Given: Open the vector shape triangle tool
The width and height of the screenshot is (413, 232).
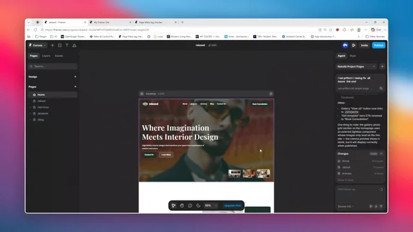Looking at the screenshot, I should coord(74,45).
